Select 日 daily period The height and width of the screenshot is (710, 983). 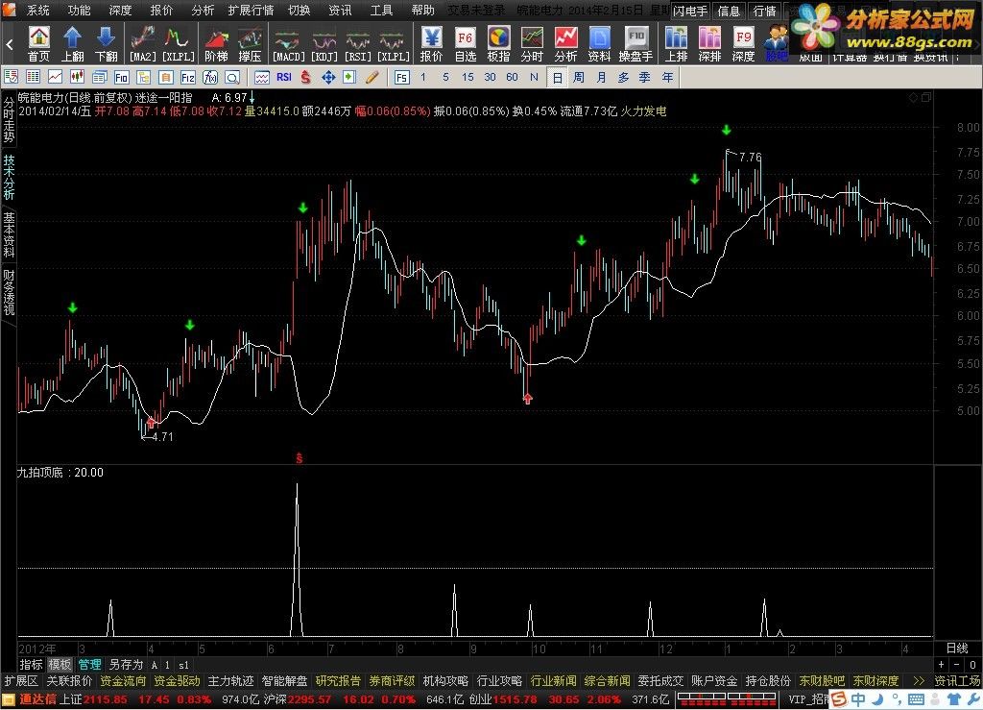[x=557, y=78]
